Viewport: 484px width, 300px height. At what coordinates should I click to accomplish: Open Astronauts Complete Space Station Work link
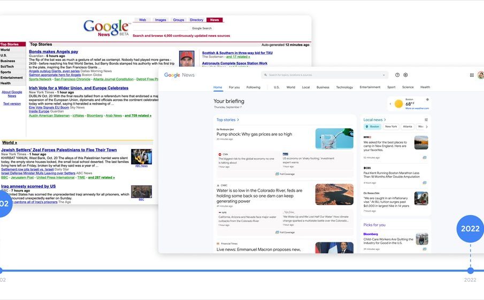(x=235, y=63)
